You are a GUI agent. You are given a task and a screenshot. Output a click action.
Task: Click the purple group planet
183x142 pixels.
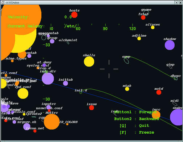(52, 41)
